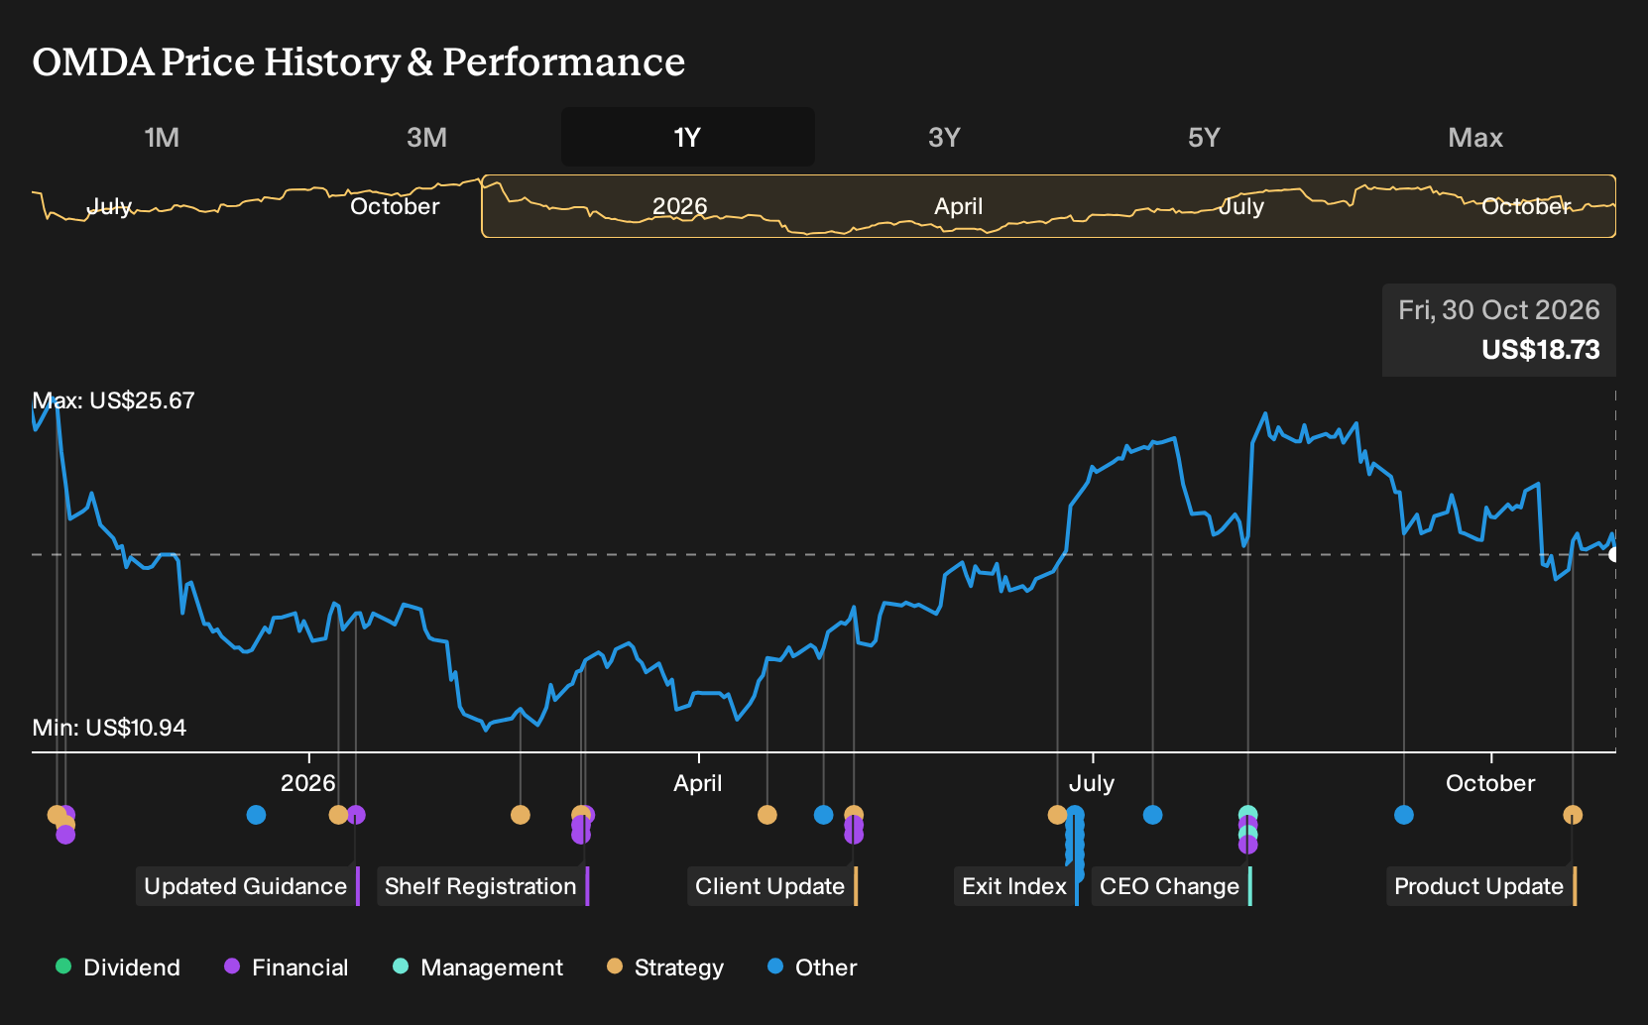
Task: Toggle the Strategy legend filter
Action: 665,967
